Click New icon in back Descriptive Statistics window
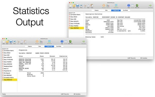 click(x=71, y=5)
